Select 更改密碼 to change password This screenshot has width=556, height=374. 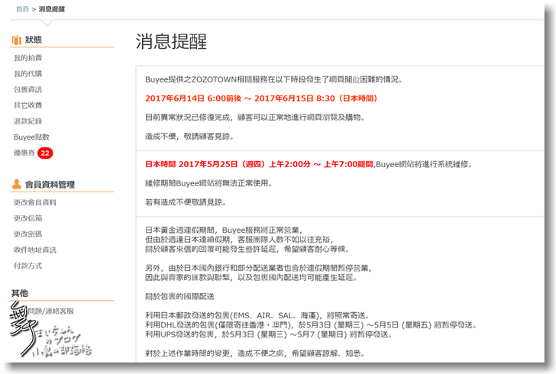pos(27,234)
